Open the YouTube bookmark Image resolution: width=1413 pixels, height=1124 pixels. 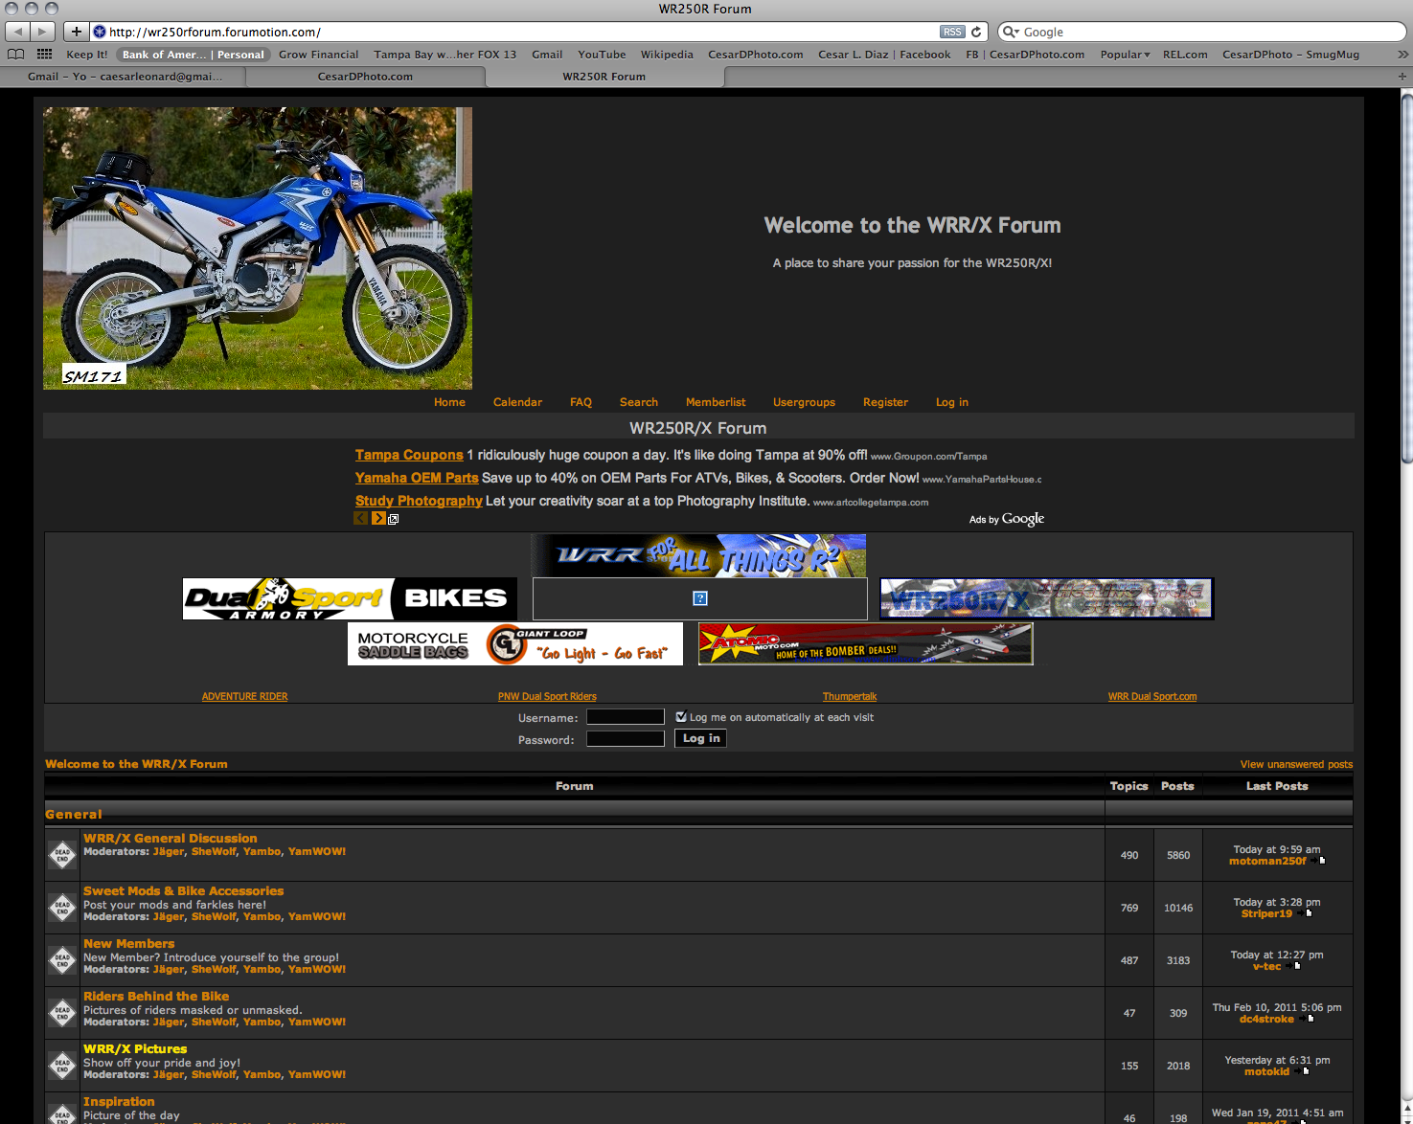(602, 55)
